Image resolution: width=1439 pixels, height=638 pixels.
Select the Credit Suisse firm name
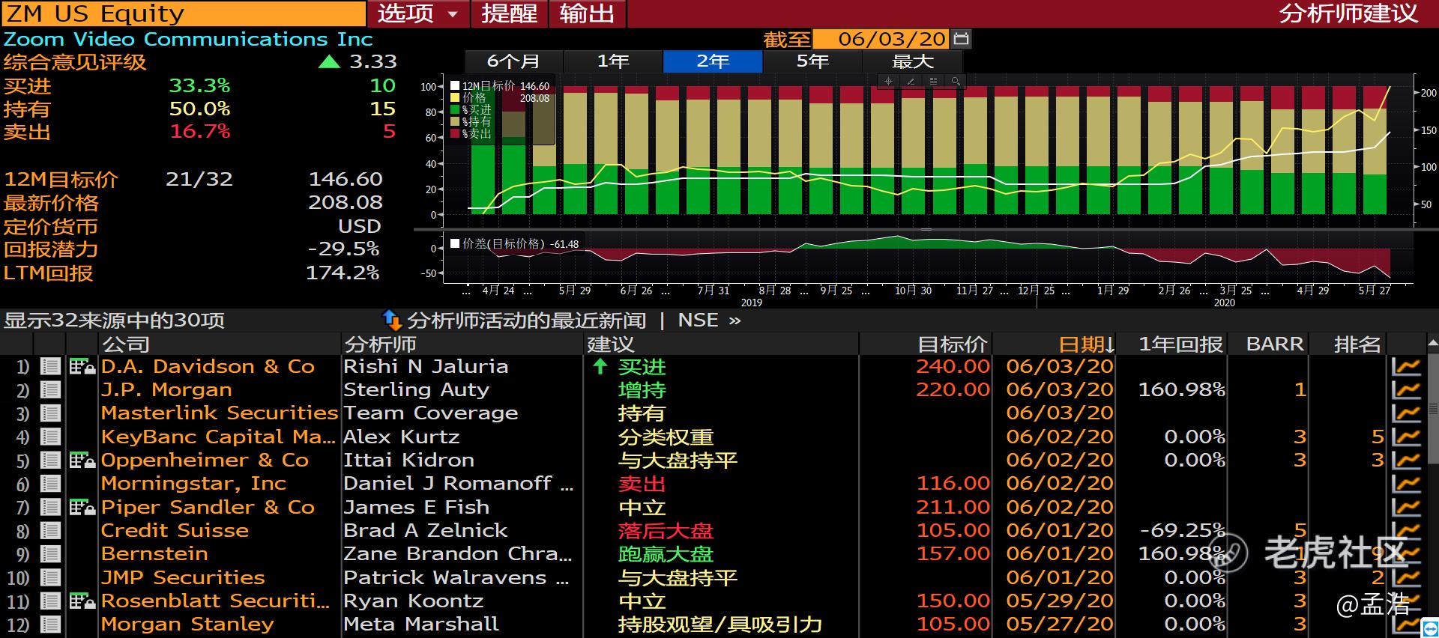click(175, 530)
